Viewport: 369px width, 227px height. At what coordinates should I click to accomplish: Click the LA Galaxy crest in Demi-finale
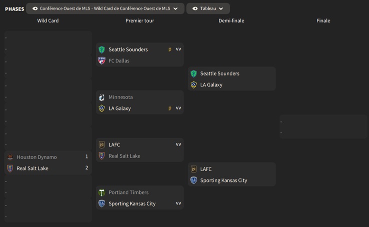[x=194, y=84]
